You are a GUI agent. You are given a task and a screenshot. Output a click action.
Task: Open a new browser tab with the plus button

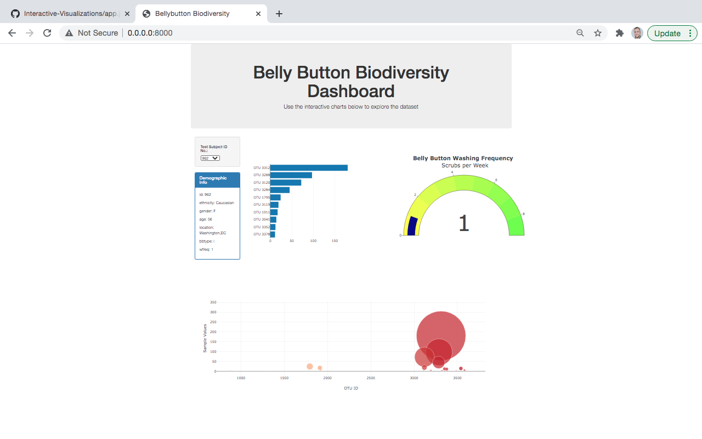point(279,13)
